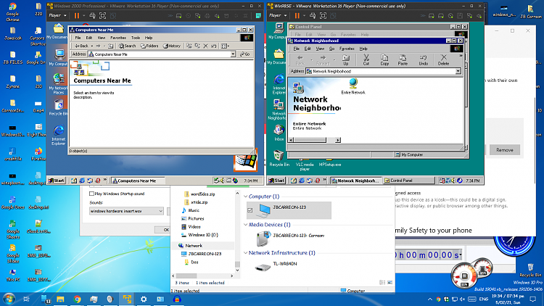This screenshot has width=544, height=306.
Task: Select JBCARREON-123 media device
Action: coord(291,239)
